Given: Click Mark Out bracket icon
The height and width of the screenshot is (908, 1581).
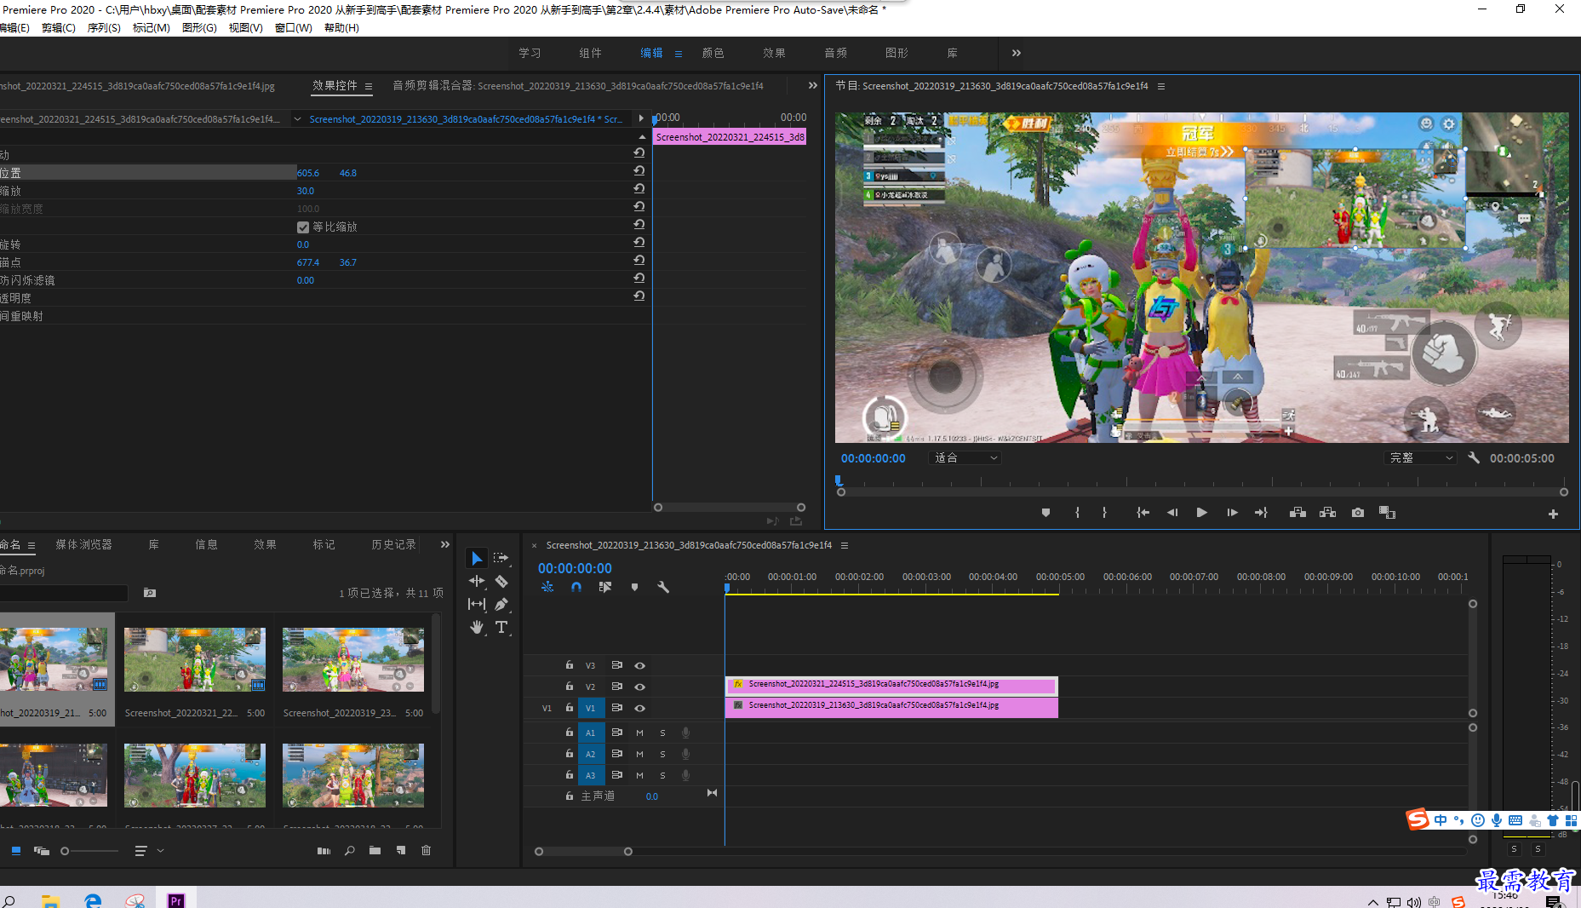Looking at the screenshot, I should pyautogui.click(x=1104, y=513).
